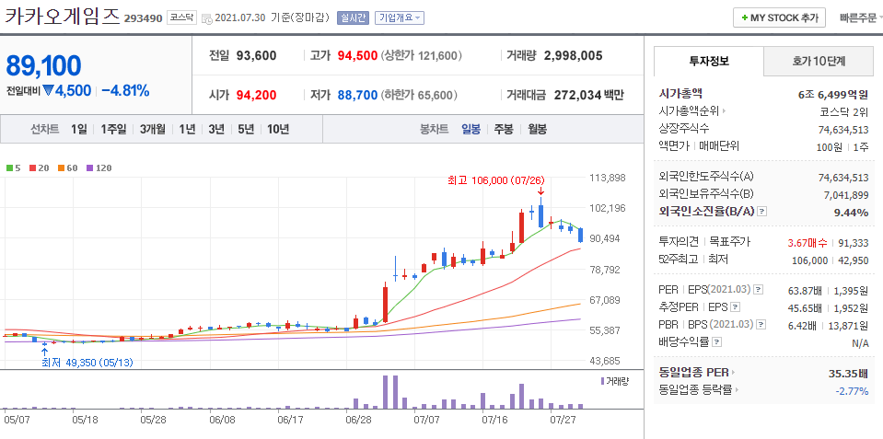Click the 전일 value 93,600
This screenshot has width=883, height=439.
pos(257,56)
